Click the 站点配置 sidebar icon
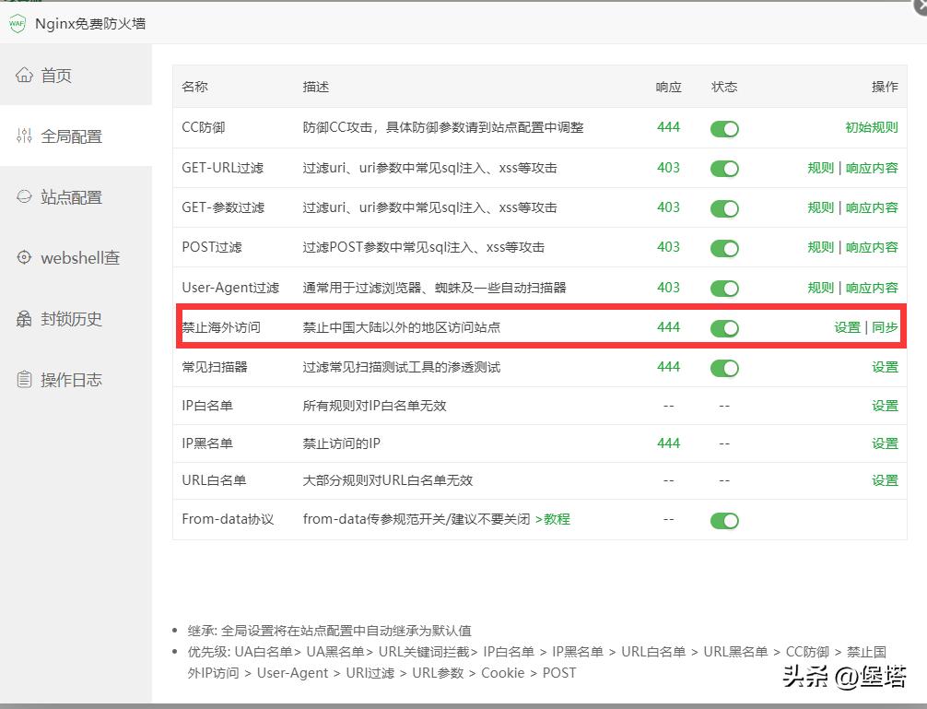 (x=24, y=196)
